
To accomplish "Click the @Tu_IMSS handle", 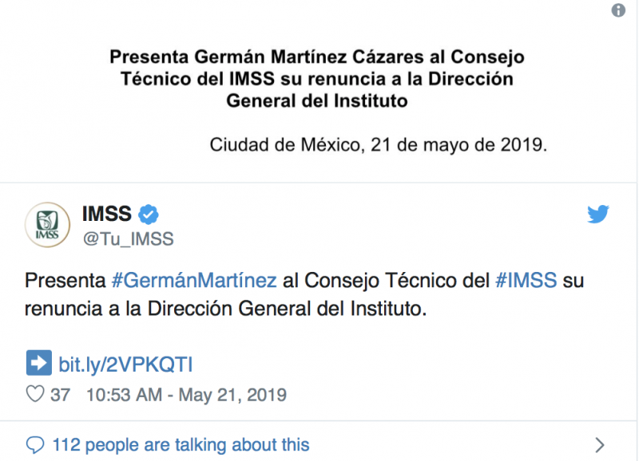I will point(128,239).
